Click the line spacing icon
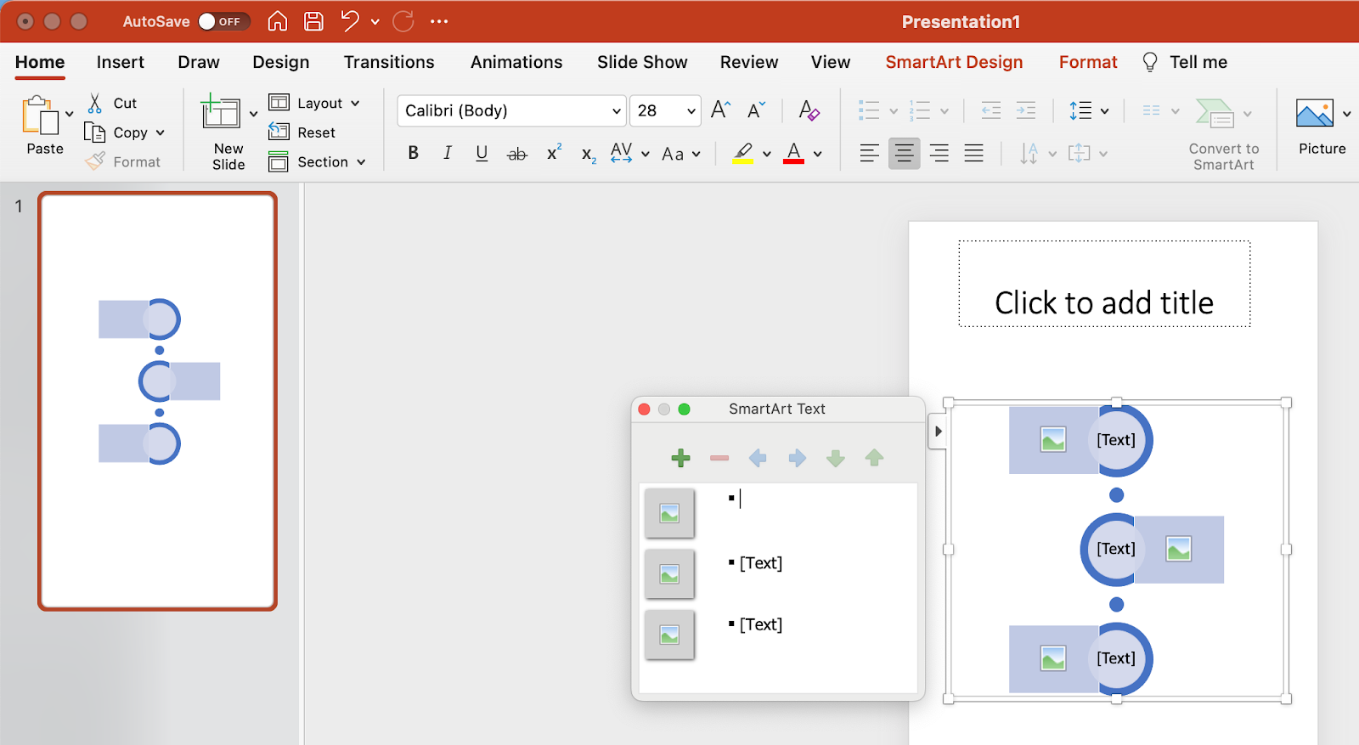This screenshot has width=1359, height=745. click(1080, 110)
